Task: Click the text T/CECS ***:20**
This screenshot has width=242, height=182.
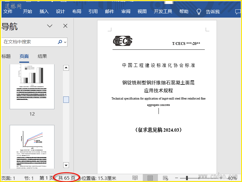Action: pyautogui.click(x=186, y=43)
